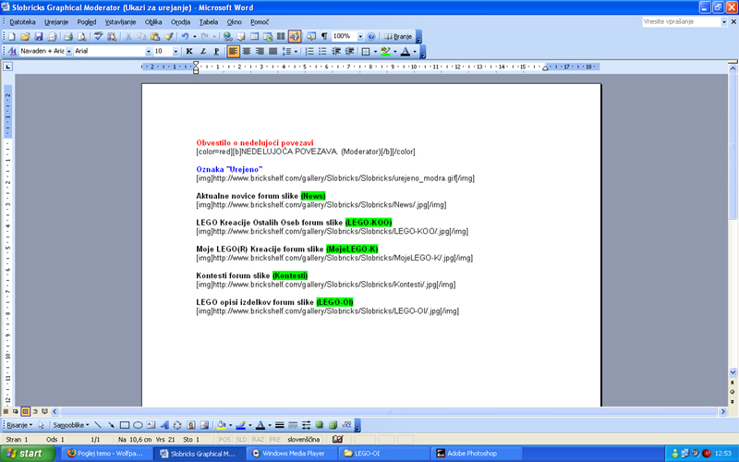
Task: Toggle underline formatting P button
Action: coord(216,51)
